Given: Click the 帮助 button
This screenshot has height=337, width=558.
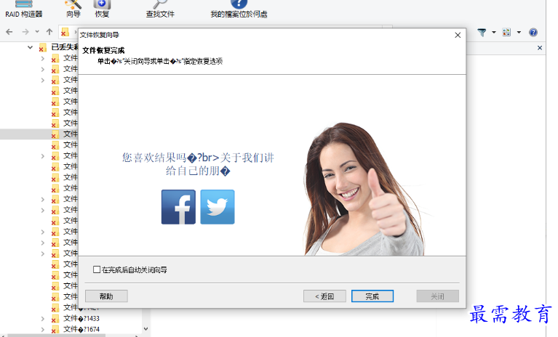Looking at the screenshot, I should [x=106, y=296].
